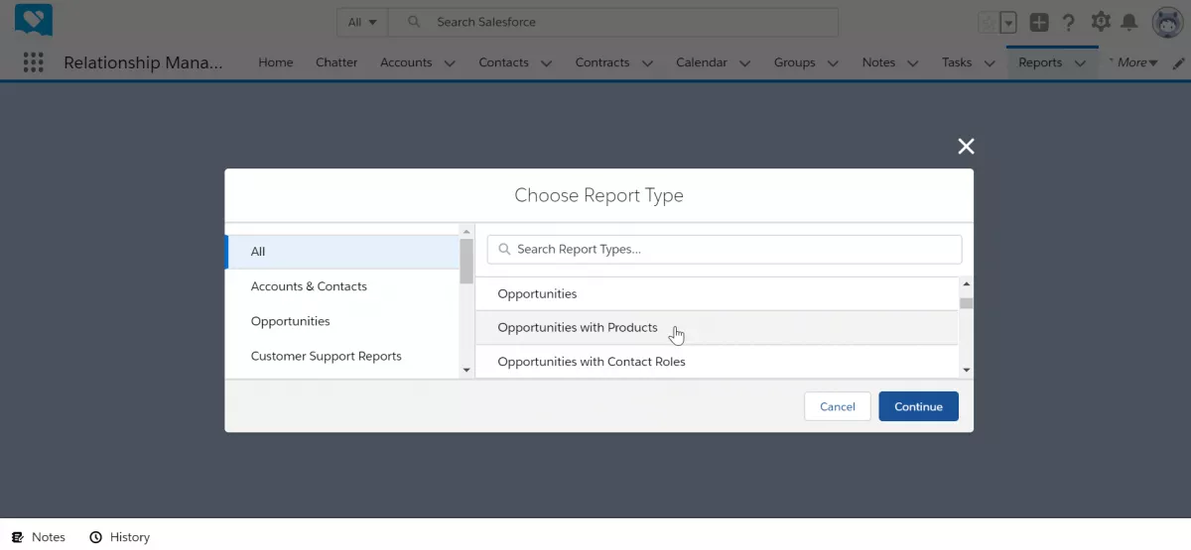This screenshot has width=1191, height=550.
Task: Go to the Home tab
Action: click(x=276, y=62)
